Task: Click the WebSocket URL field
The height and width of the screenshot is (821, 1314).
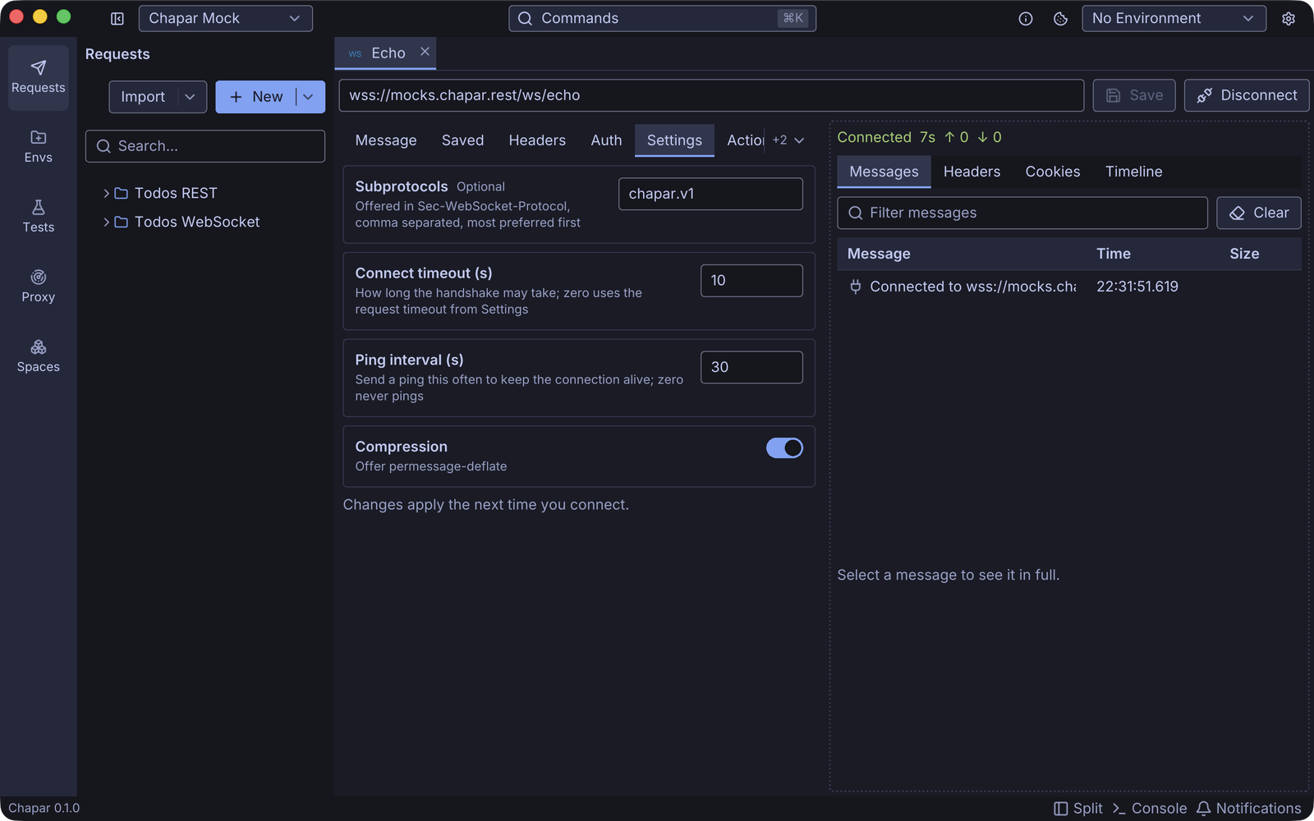Action: 711,95
